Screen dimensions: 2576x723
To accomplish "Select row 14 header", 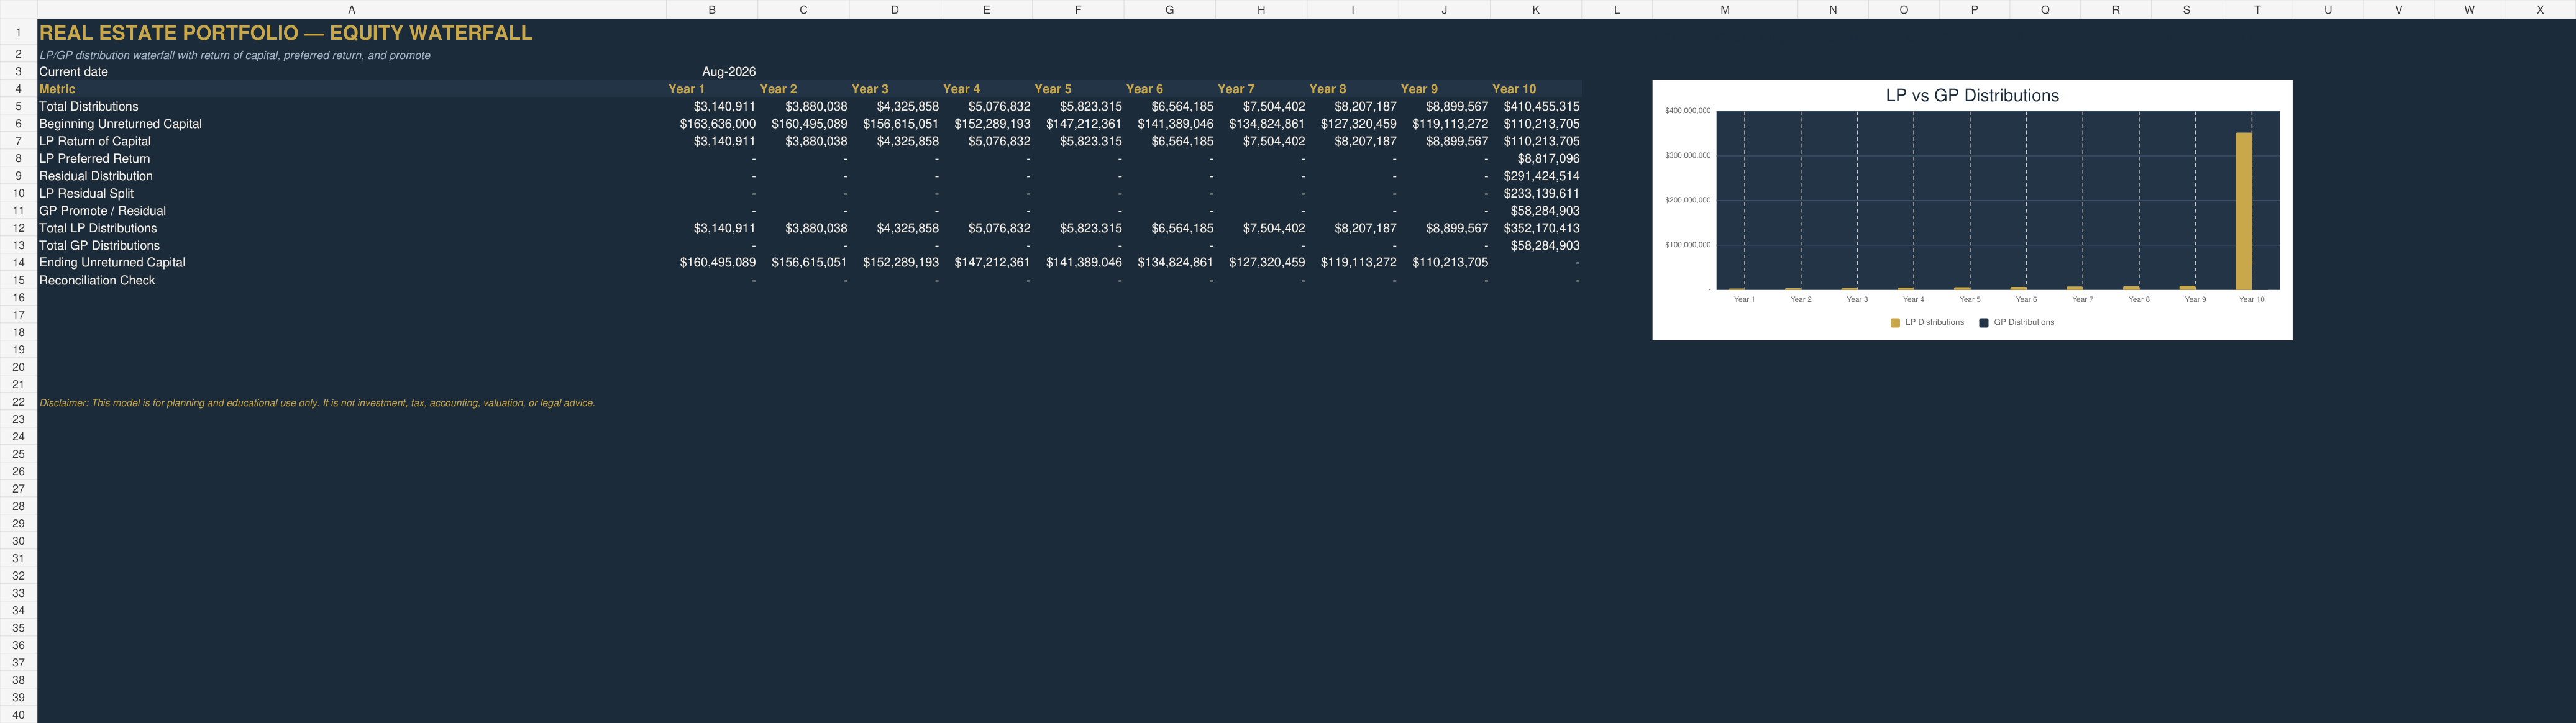I will (x=18, y=263).
